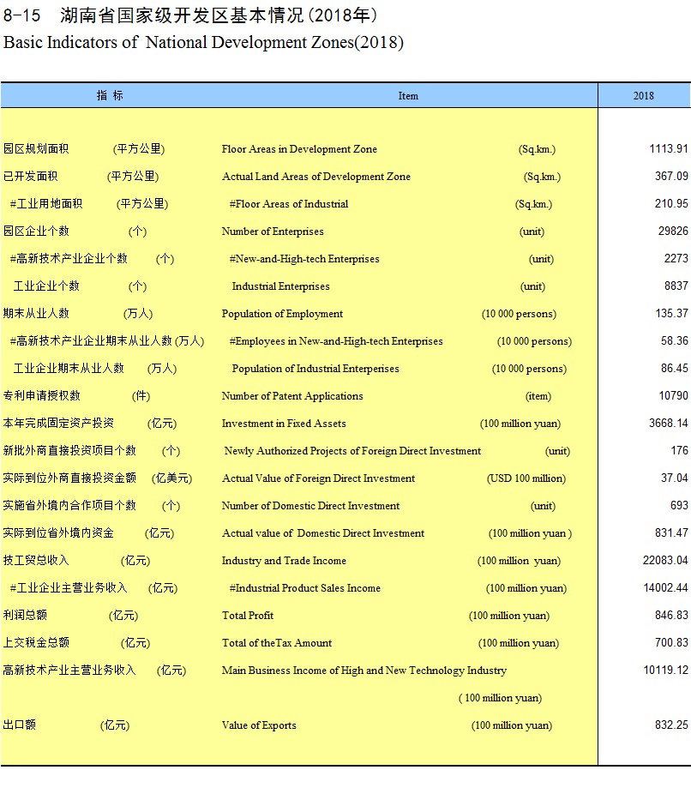Click the value 367.09

pos(672,177)
